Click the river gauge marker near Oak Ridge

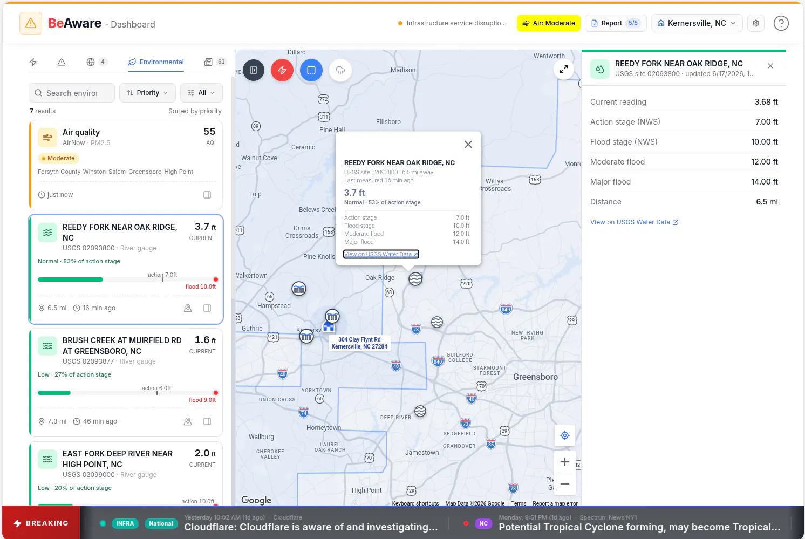415,279
